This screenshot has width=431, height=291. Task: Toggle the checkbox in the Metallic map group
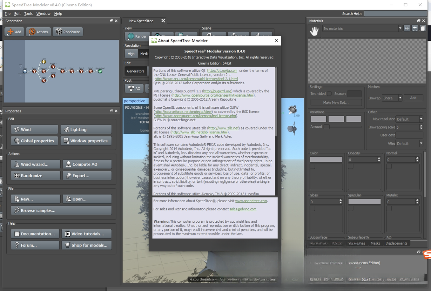[389, 208]
